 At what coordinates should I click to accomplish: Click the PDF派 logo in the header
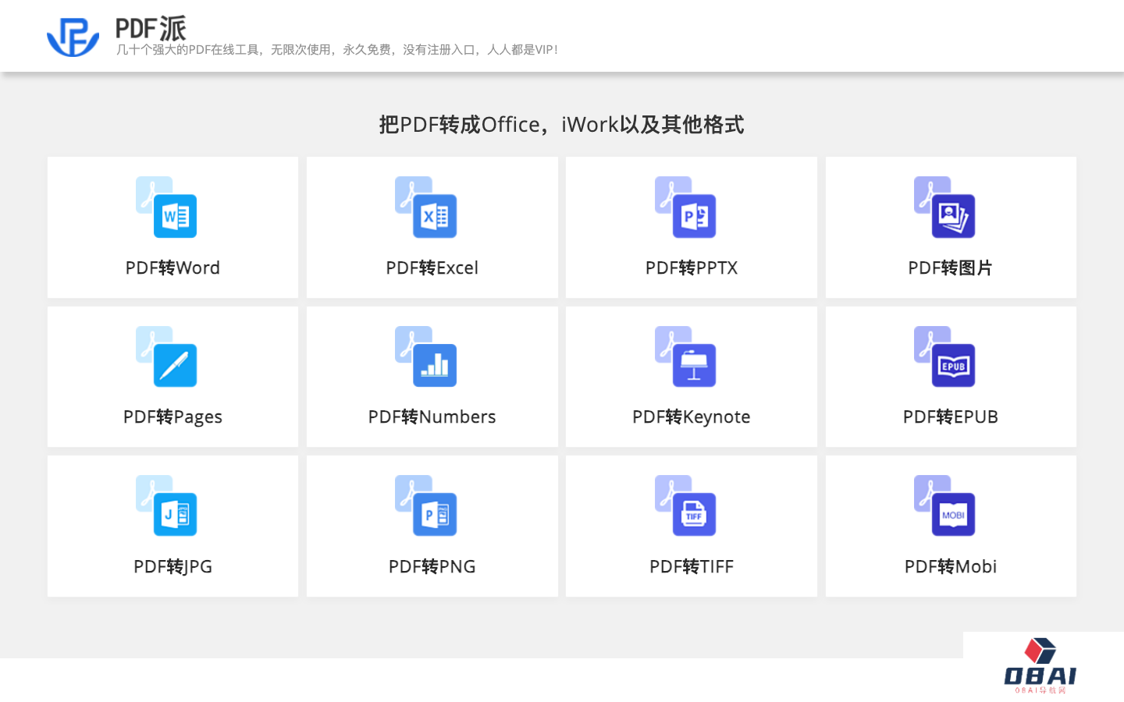tap(72, 34)
